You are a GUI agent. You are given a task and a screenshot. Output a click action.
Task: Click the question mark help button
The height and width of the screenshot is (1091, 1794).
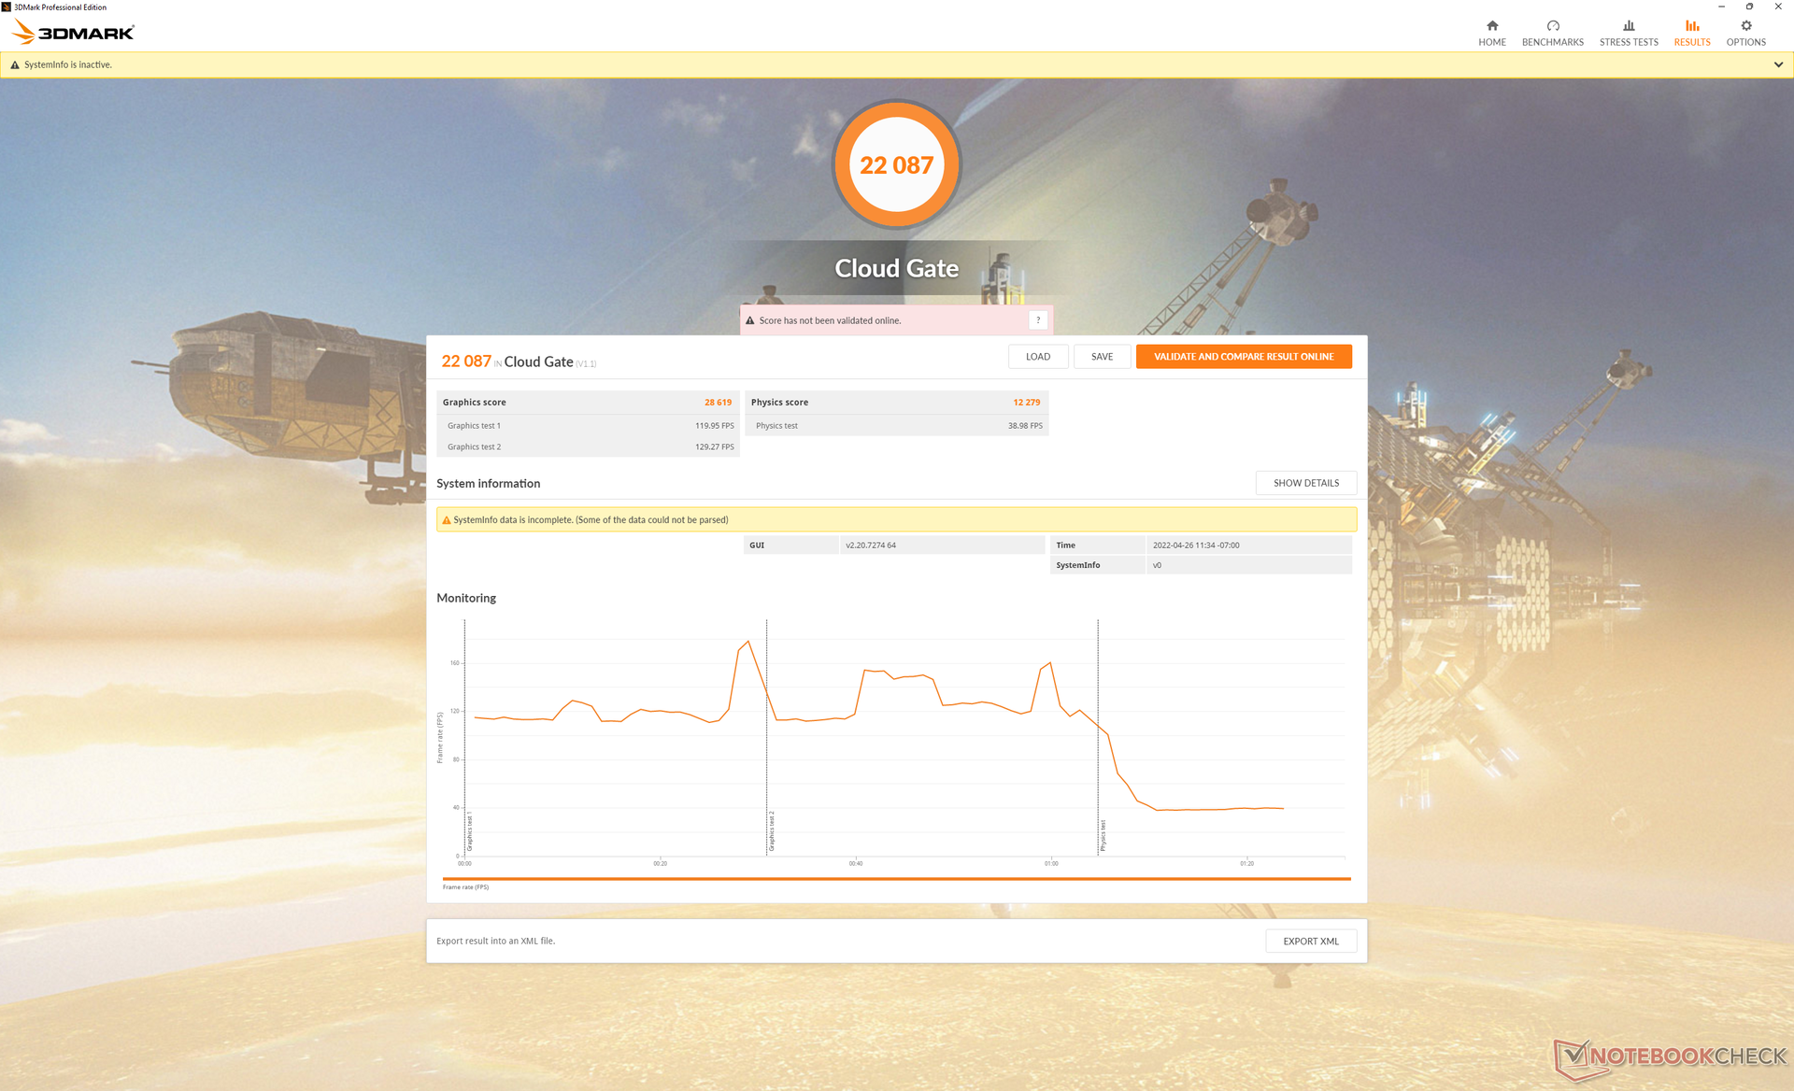pos(1037,320)
